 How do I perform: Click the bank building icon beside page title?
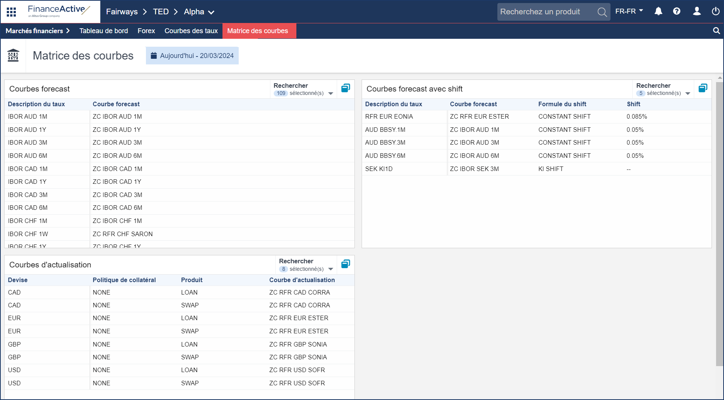coord(13,56)
